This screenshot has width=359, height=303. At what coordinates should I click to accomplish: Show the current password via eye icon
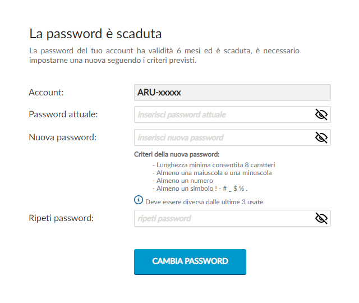coord(321,114)
